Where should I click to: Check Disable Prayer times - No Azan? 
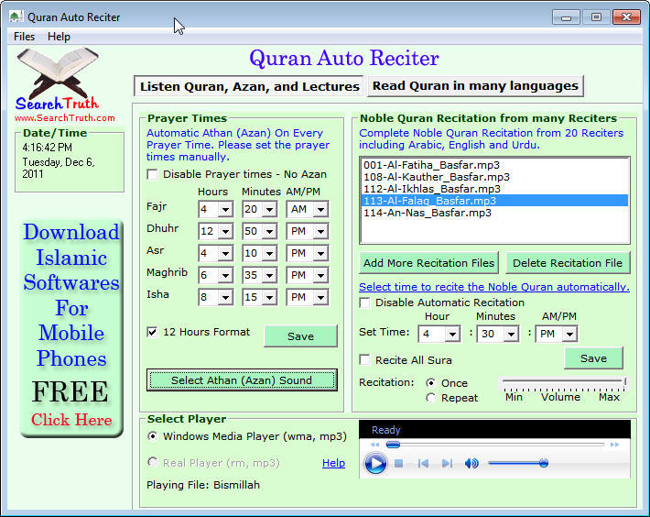pyautogui.click(x=153, y=175)
